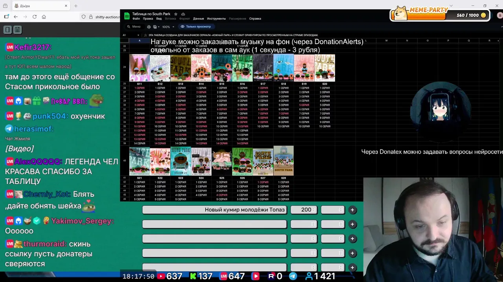
Task: Open a new browser tab with plus
Action: (x=76, y=6)
